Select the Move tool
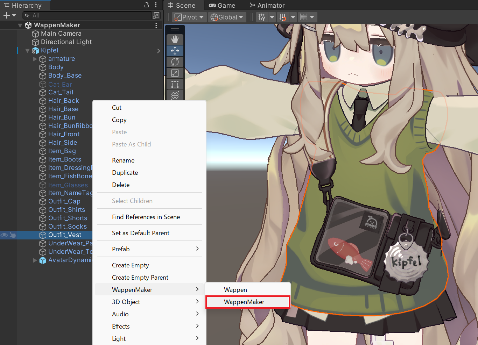478x345 pixels. [x=175, y=51]
